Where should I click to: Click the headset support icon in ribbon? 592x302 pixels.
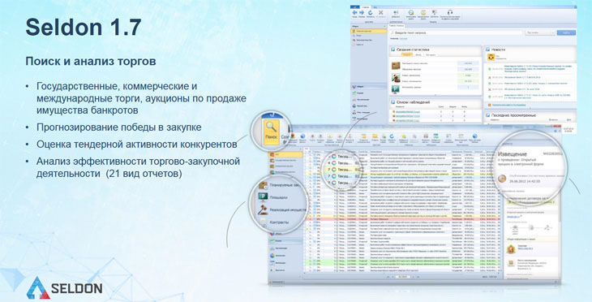(449, 12)
